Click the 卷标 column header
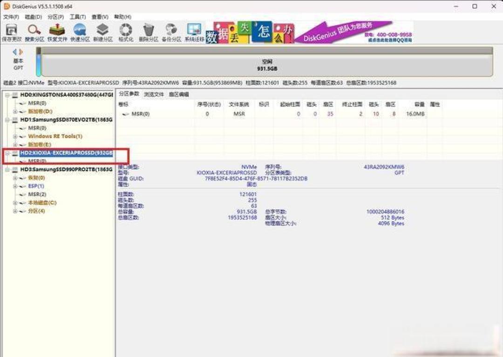 pyautogui.click(x=123, y=105)
